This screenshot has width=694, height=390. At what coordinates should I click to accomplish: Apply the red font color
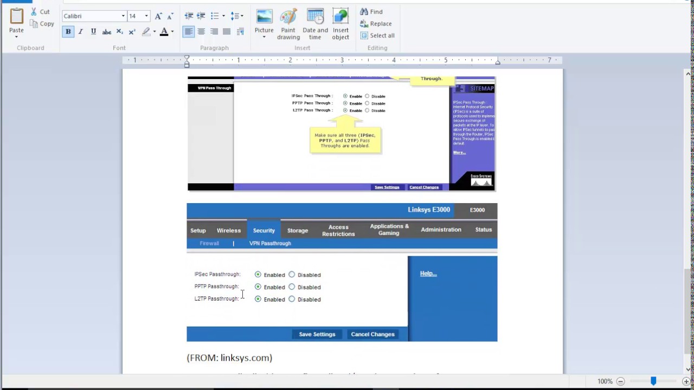164,32
